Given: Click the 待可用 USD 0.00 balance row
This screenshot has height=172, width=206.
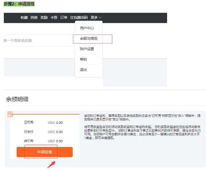Looking at the screenshot, I should point(43,141).
